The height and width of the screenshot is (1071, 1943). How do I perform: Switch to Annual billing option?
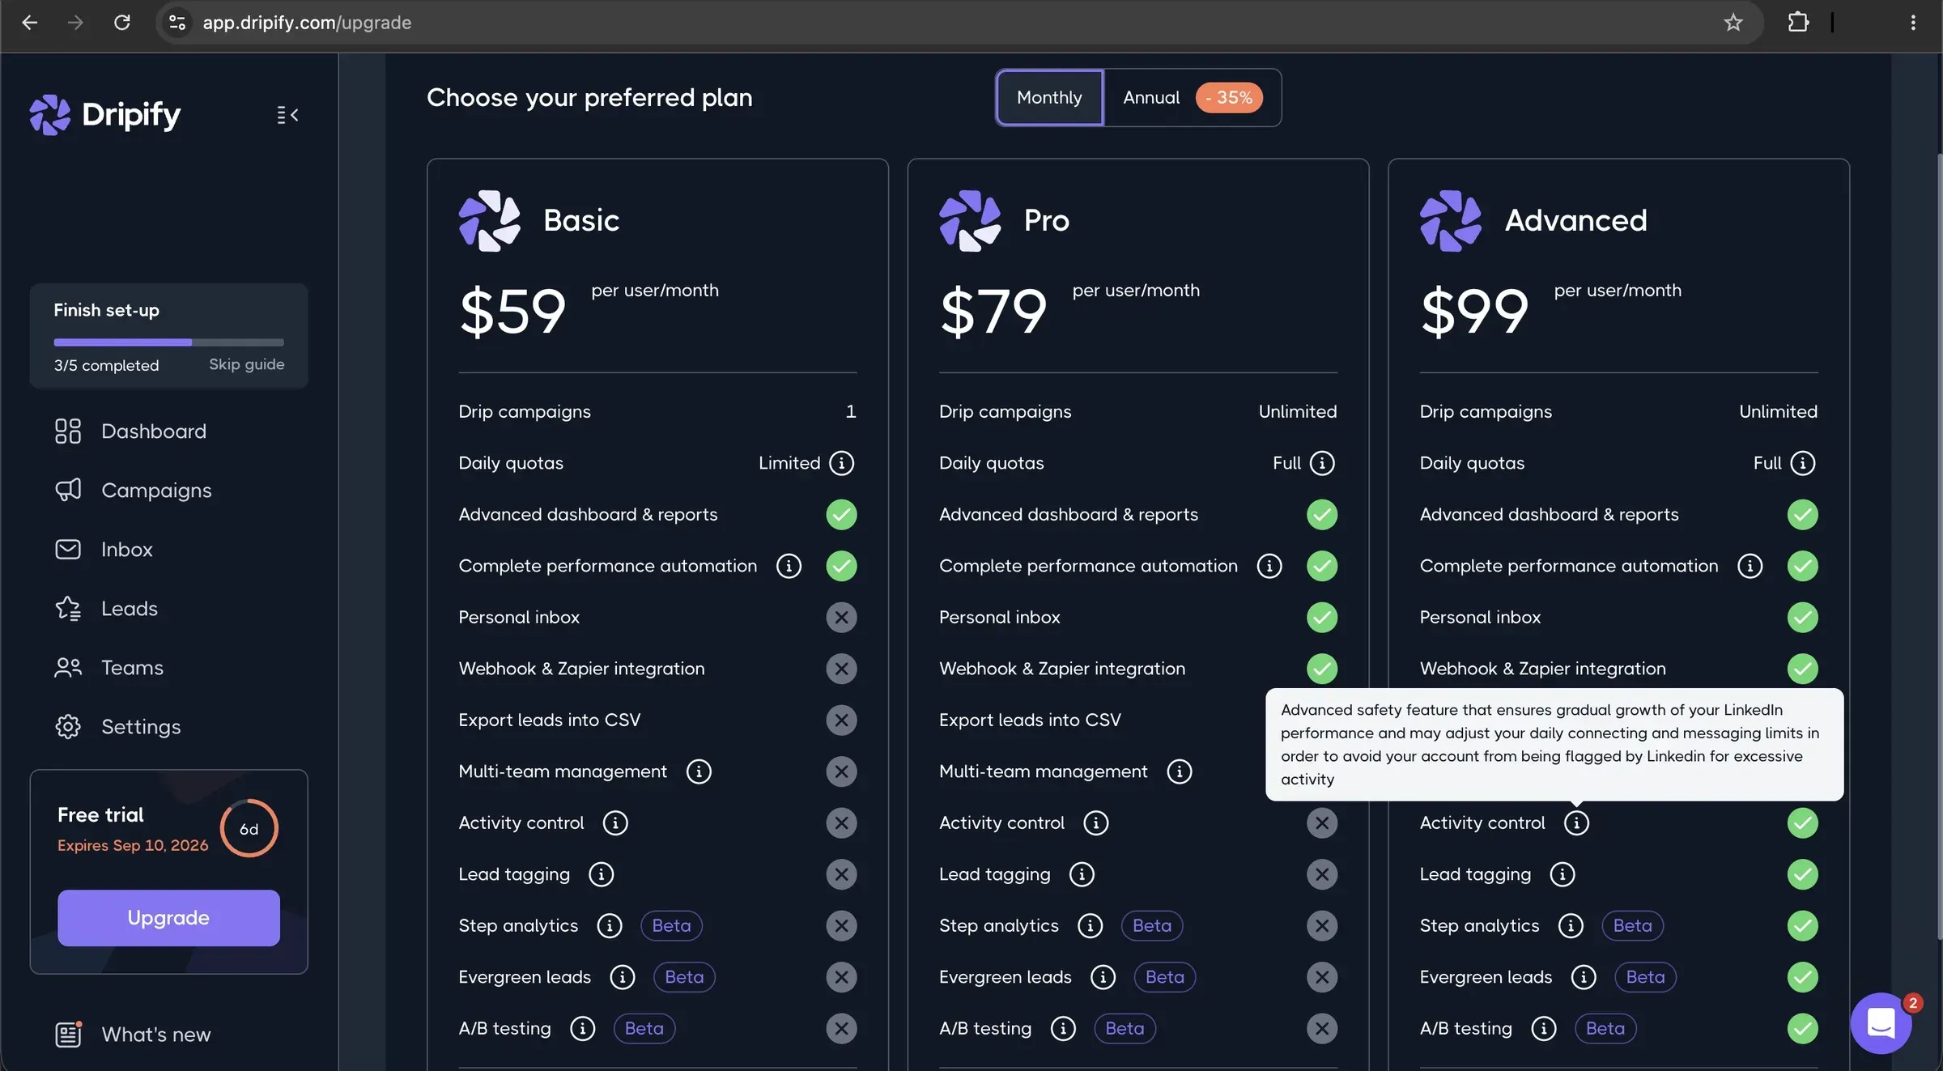(1150, 97)
